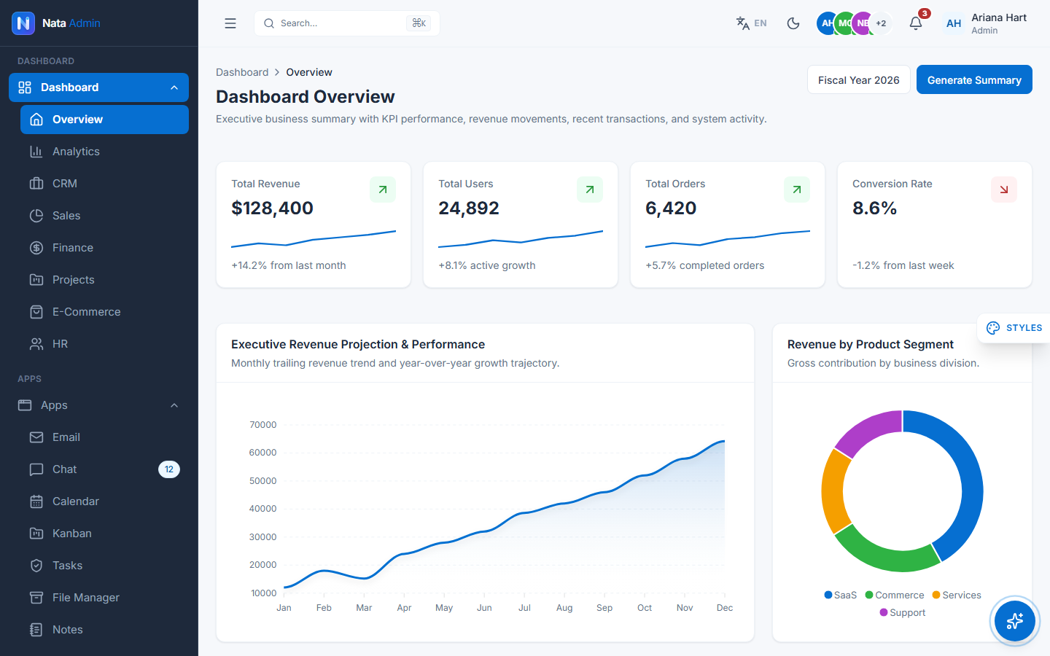This screenshot has width=1050, height=656.
Task: Open the Sales sidebar item
Action: coord(104,216)
